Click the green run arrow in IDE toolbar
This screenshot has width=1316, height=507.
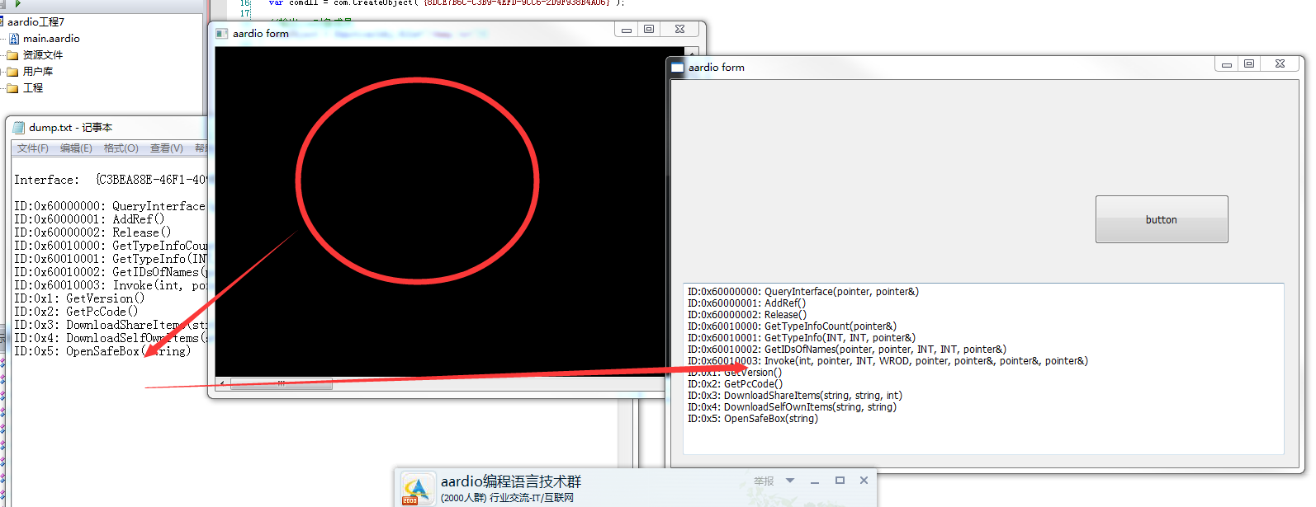tap(18, 4)
